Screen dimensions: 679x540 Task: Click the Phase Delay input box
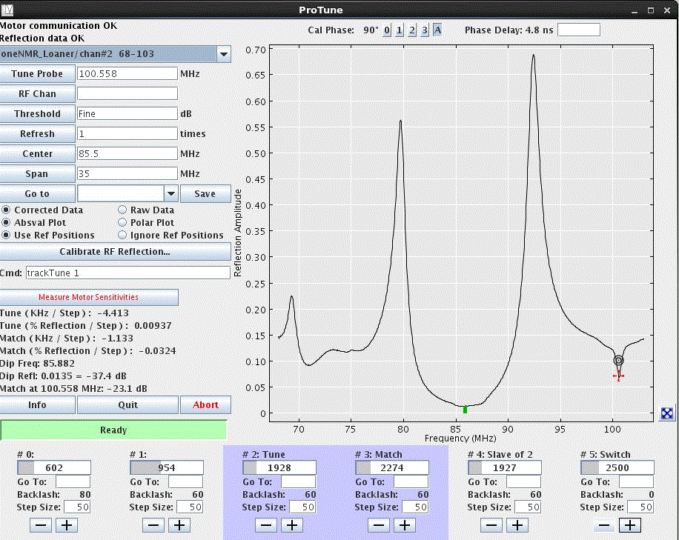[578, 30]
